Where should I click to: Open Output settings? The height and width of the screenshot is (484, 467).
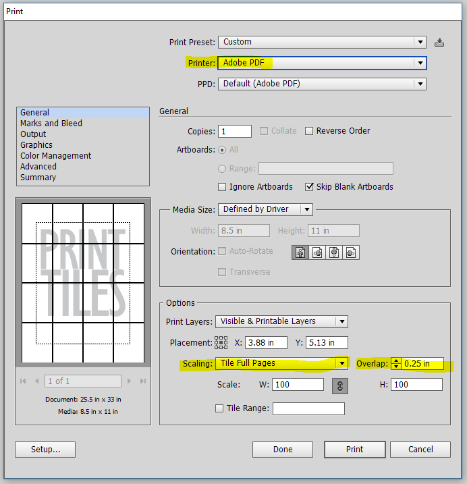pyautogui.click(x=83, y=134)
